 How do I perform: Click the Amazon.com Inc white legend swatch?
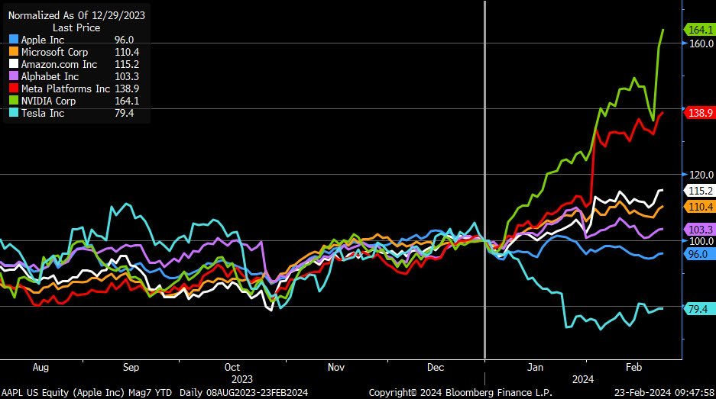tap(14, 64)
